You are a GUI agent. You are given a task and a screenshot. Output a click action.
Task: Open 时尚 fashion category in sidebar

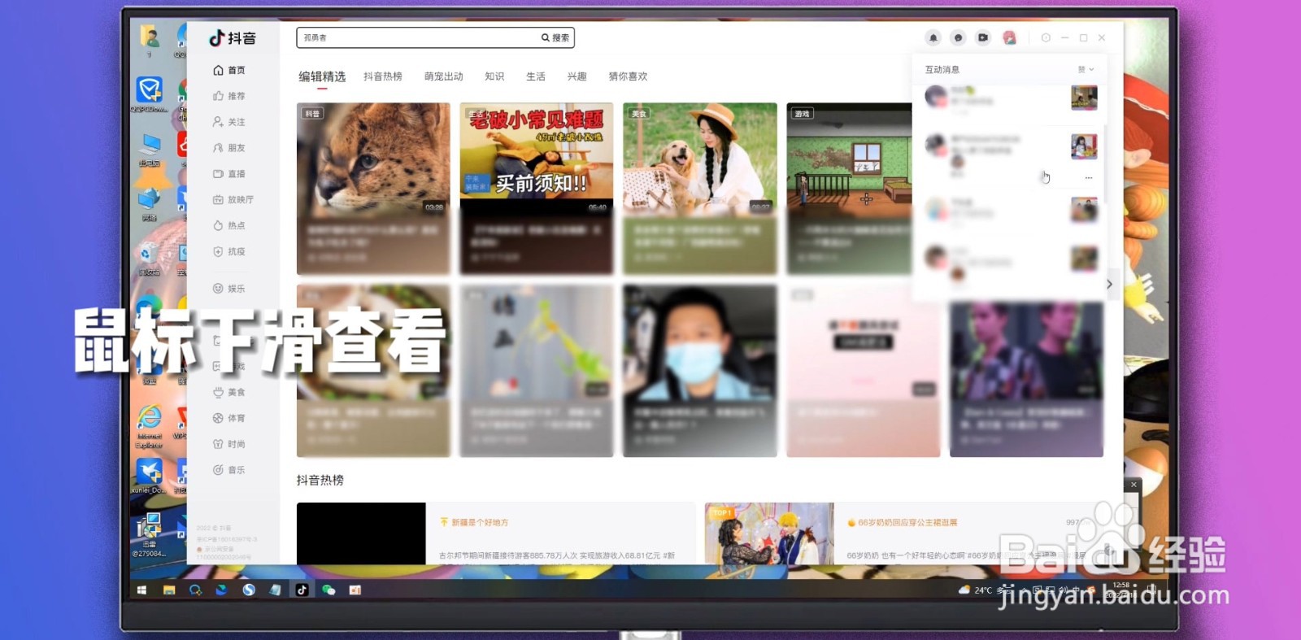[x=229, y=444]
